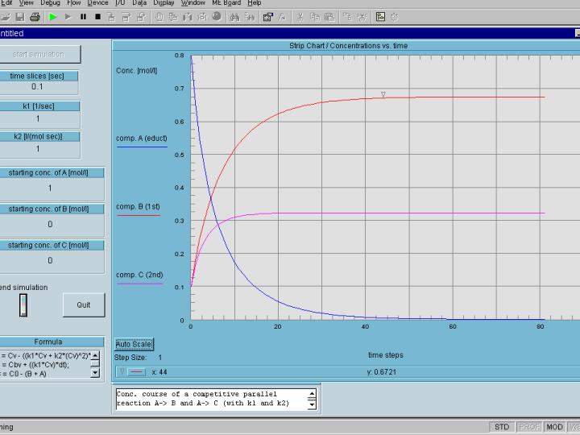This screenshot has width=580, height=435.
Task: Click the Open folder icon
Action: tap(6, 16)
